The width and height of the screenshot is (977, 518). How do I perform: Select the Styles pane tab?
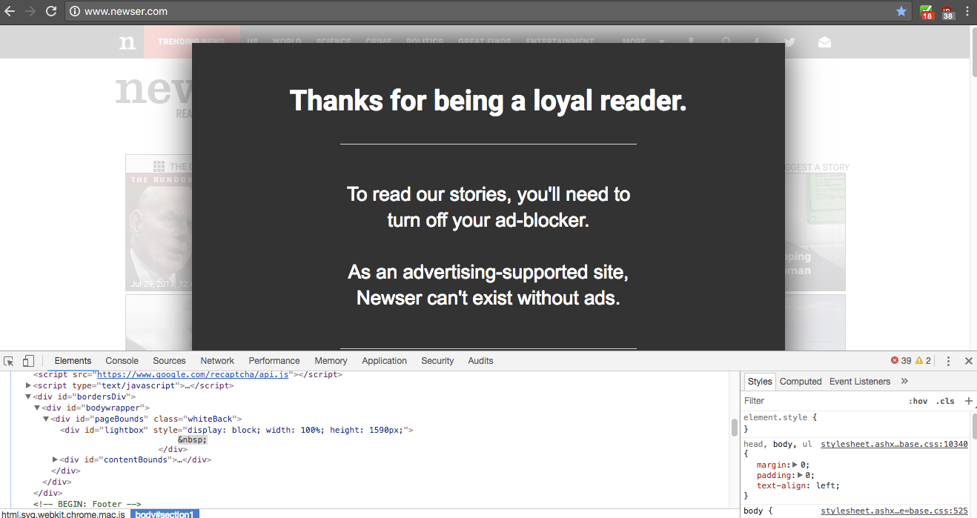pyautogui.click(x=760, y=381)
